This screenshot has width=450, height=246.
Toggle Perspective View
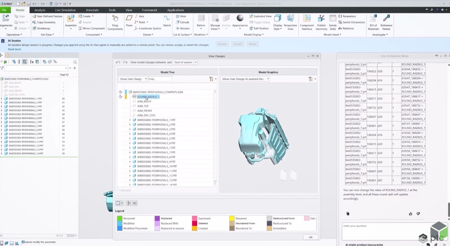point(290,23)
